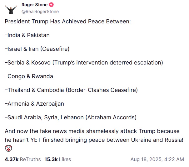This screenshot has width=189, height=167.
Task: Open the Roger Stone display name link
Action: tap(34, 5)
